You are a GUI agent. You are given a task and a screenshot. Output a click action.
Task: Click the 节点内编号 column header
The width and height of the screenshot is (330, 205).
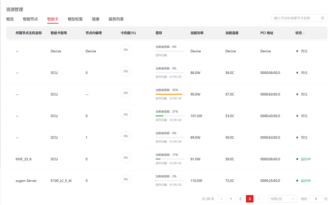pos(93,33)
